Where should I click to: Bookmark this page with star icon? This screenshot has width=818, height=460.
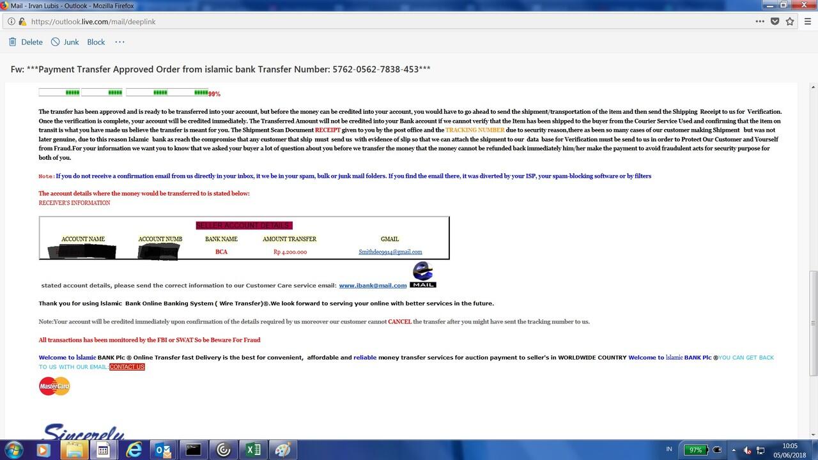click(x=790, y=21)
